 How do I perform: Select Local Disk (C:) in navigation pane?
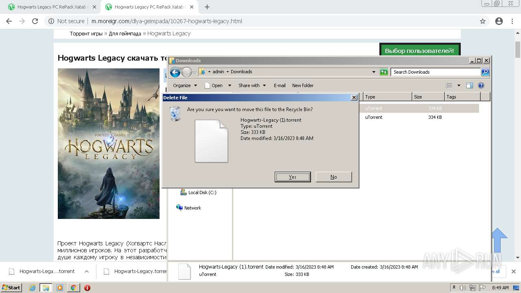point(198,192)
